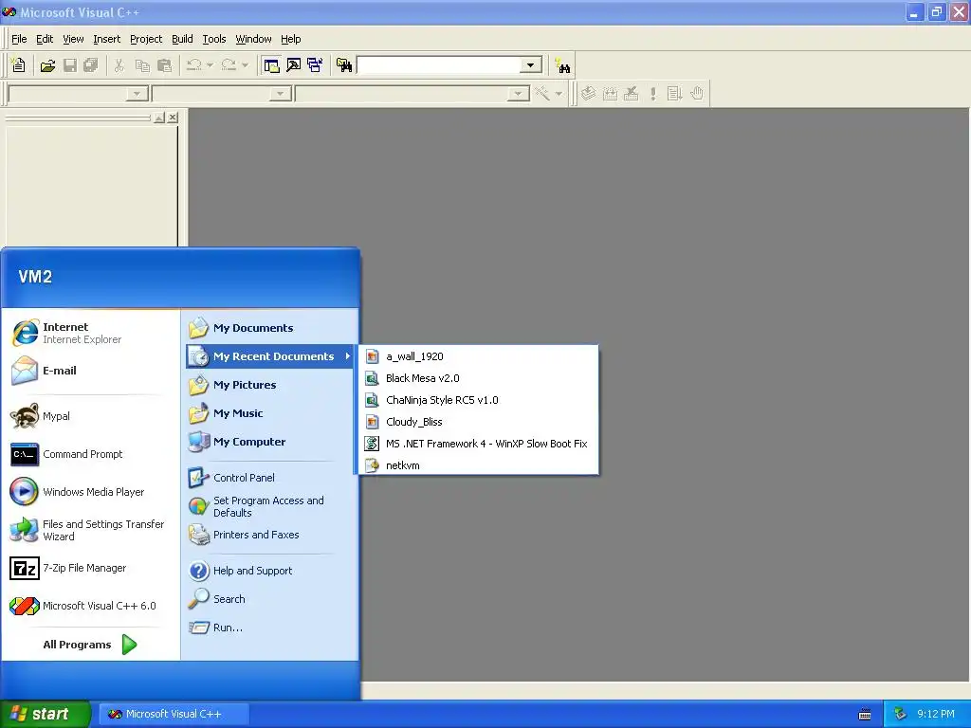Viewport: 971px width, 728px height.
Task: Expand the WizardBar filter combo box
Action: pos(280,94)
